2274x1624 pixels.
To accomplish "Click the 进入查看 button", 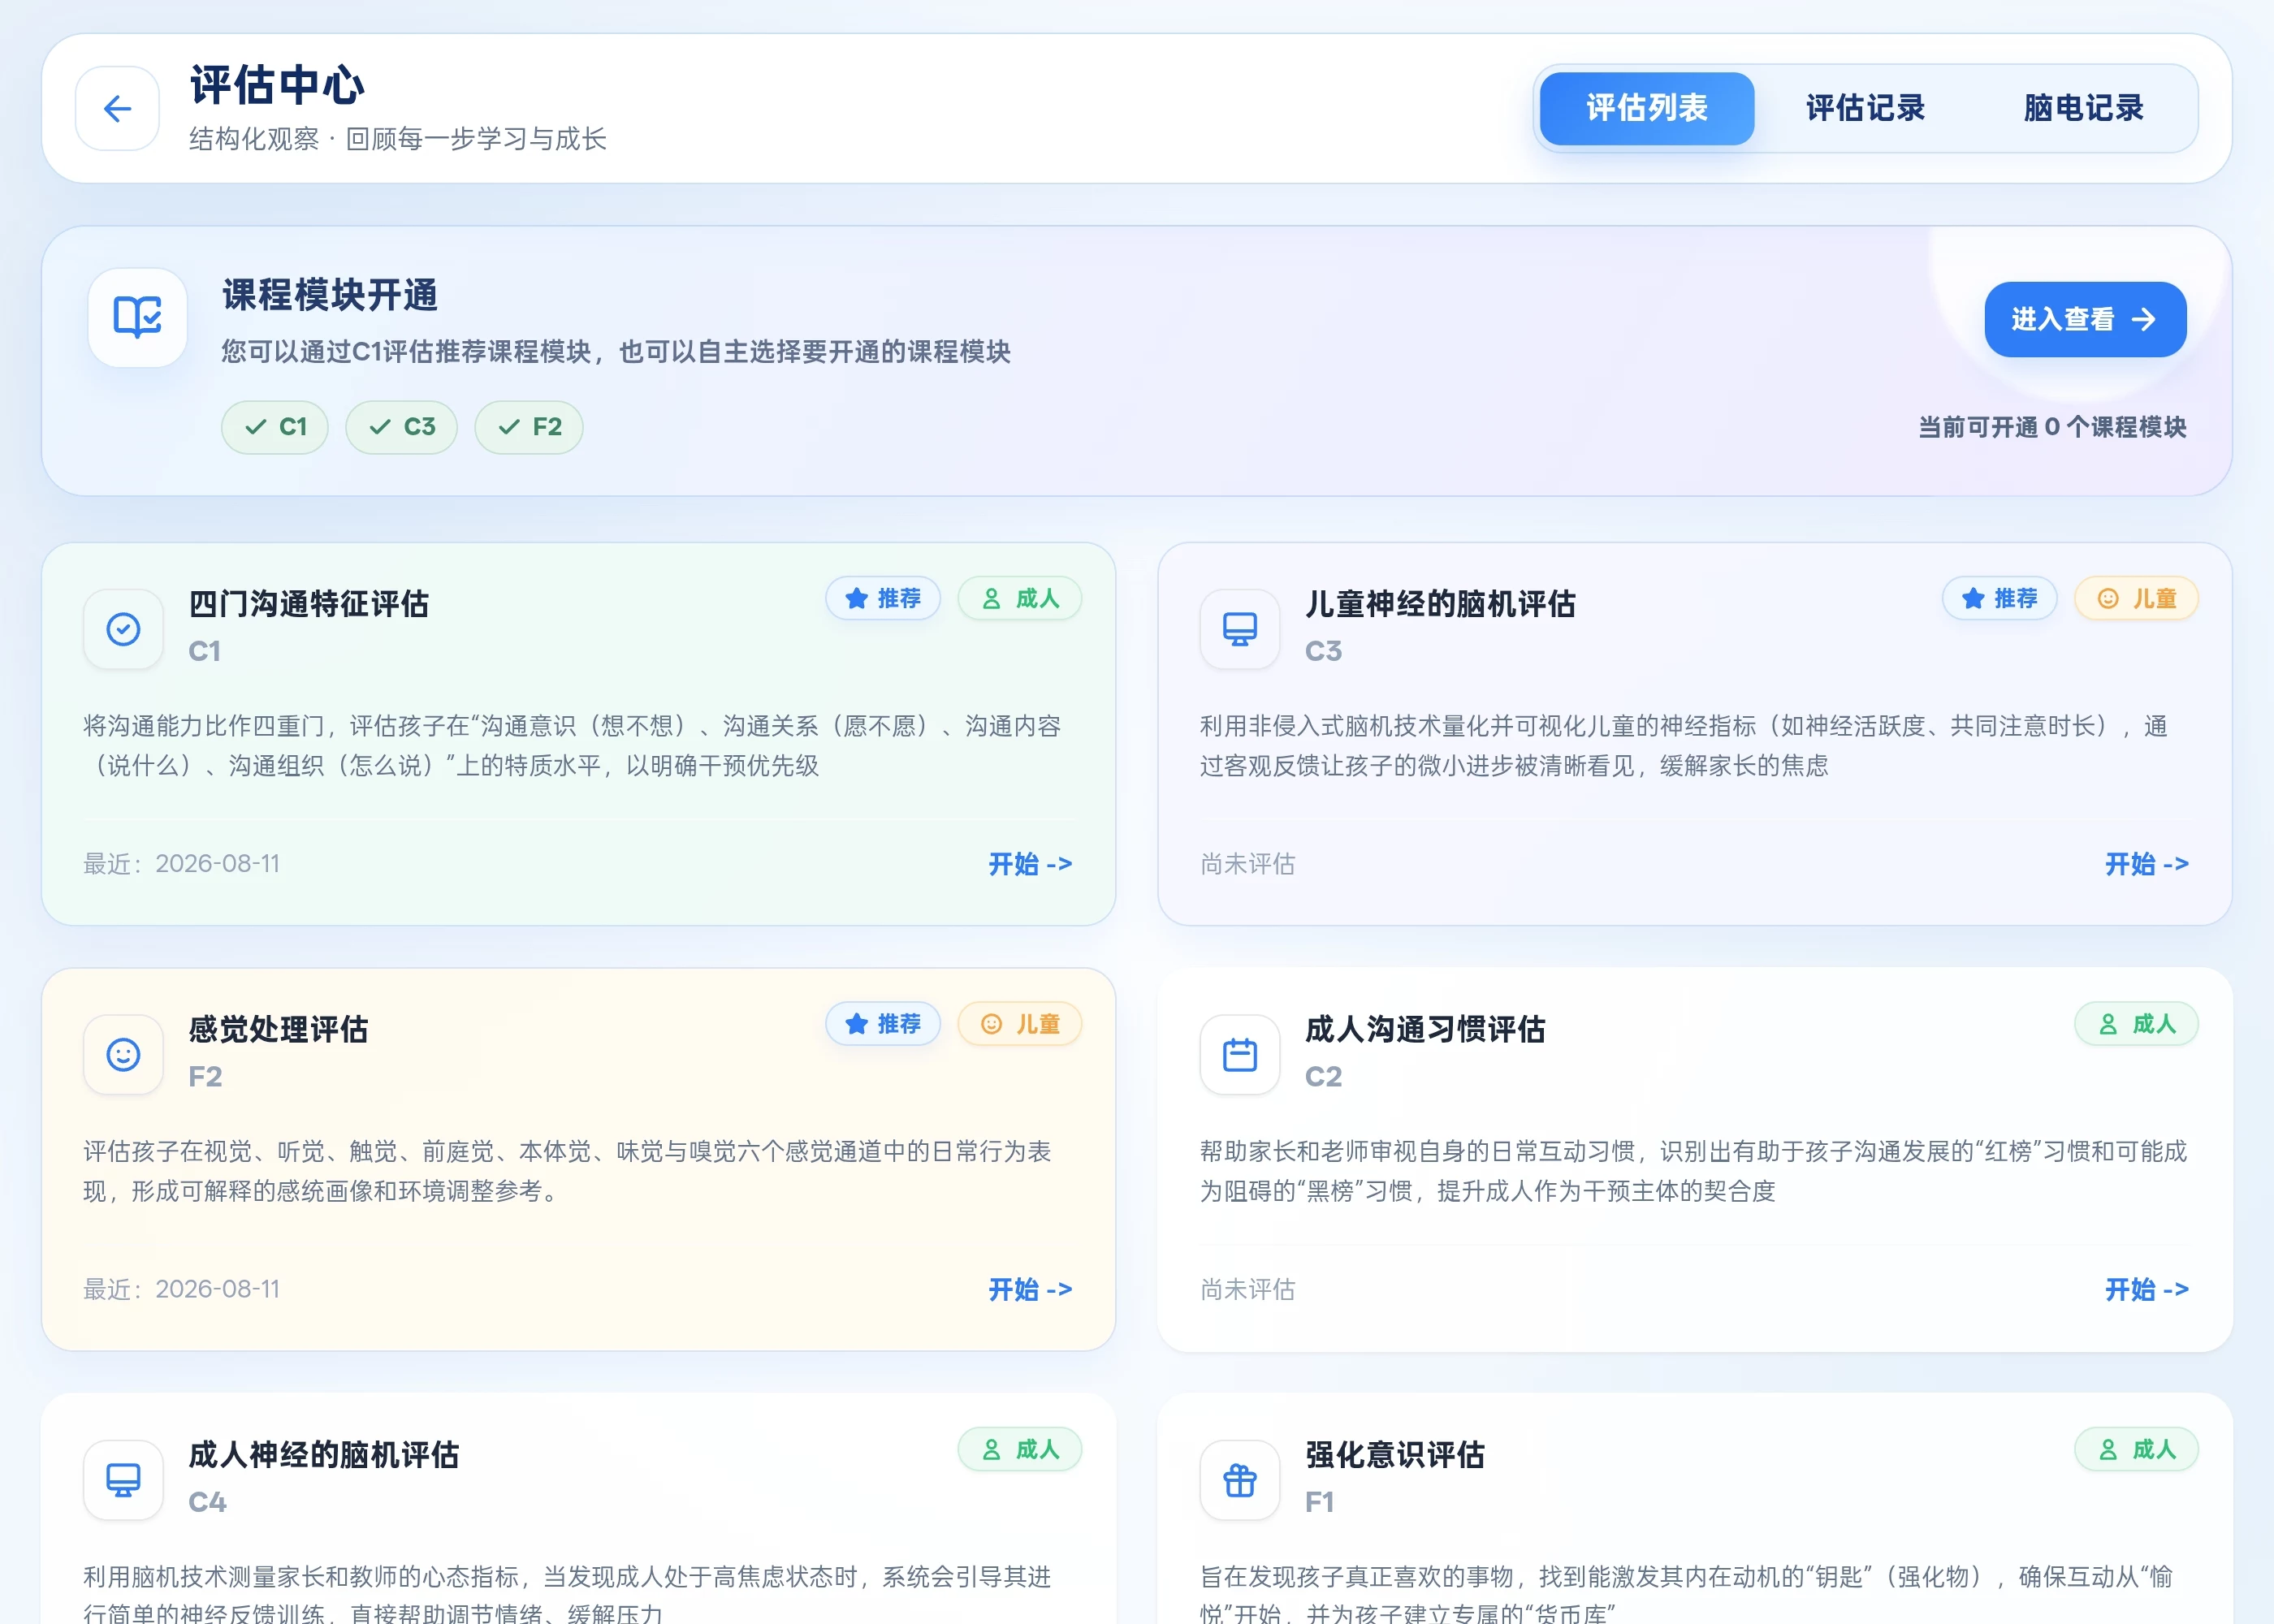I will click(2085, 319).
